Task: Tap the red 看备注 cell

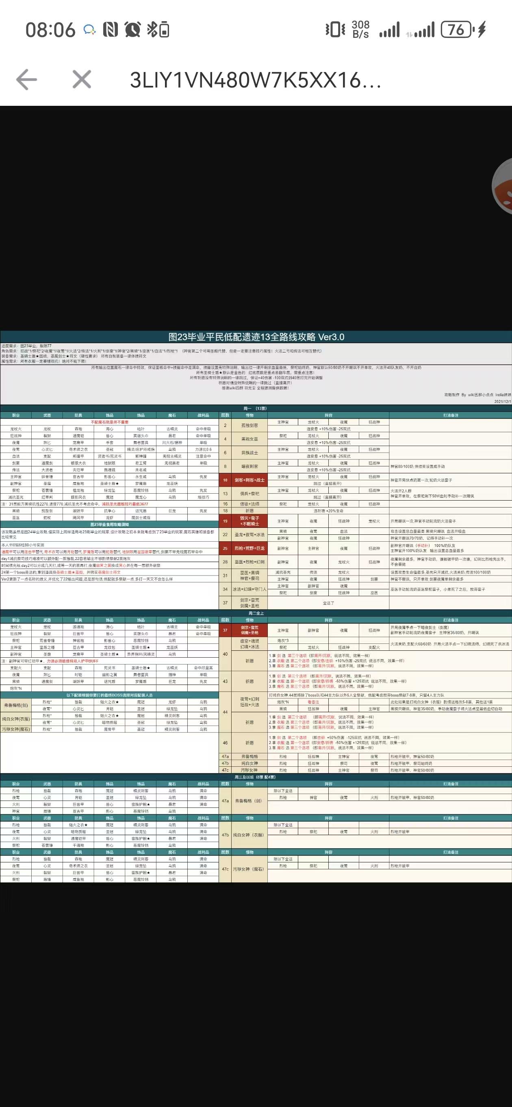Action: coord(313,702)
